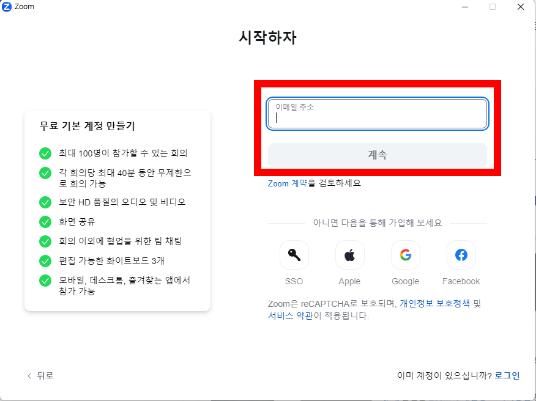Open the 로그인 login link
The image size is (536, 401).
[507, 375]
